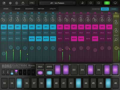Open the layout grid icon in top bar
This screenshot has height=90, width=120.
pyautogui.click(x=4, y=3)
